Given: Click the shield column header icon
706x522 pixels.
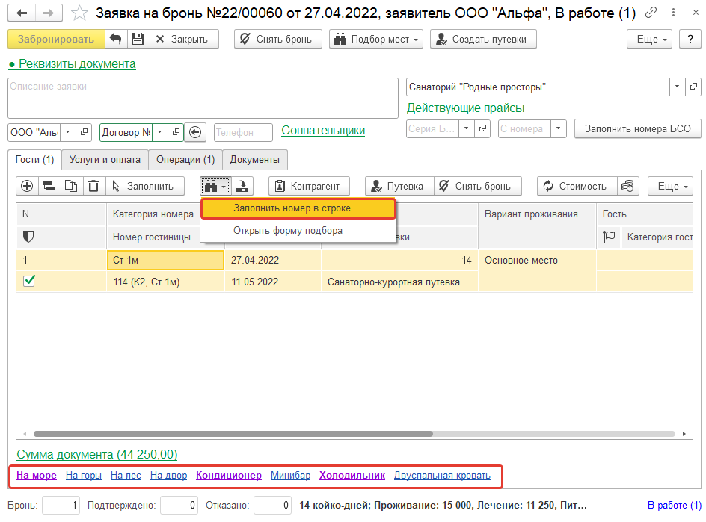Looking at the screenshot, I should 28,237.
